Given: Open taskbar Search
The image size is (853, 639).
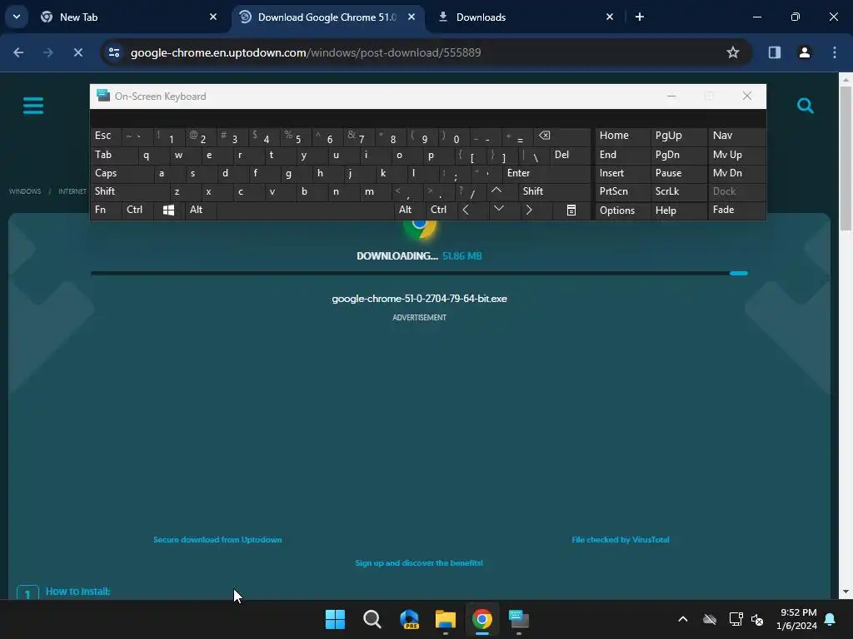Looking at the screenshot, I should click(372, 619).
